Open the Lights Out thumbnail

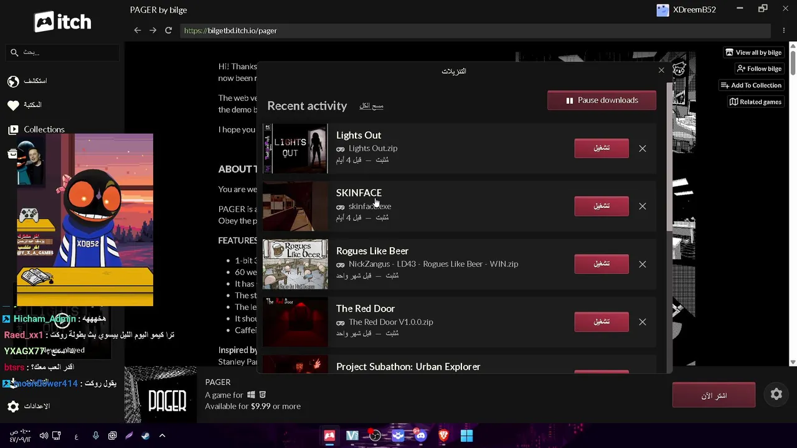point(295,148)
